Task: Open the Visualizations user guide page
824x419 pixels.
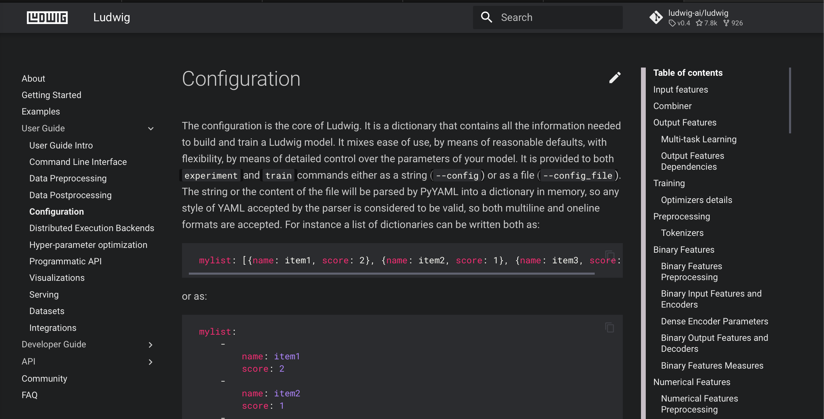Action: [57, 278]
